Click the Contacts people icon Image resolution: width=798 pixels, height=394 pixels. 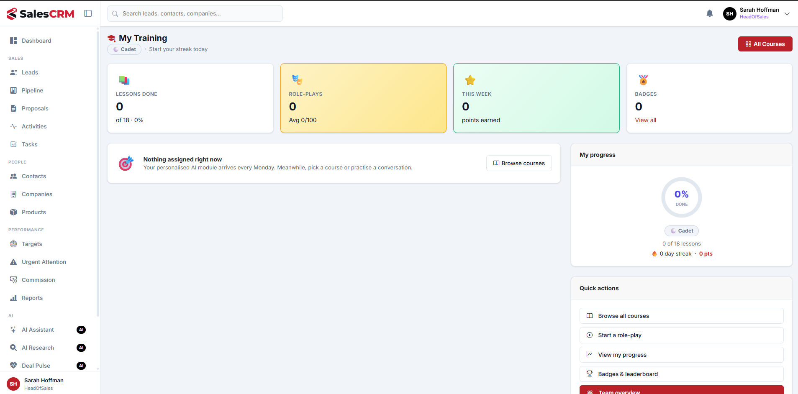(13, 176)
